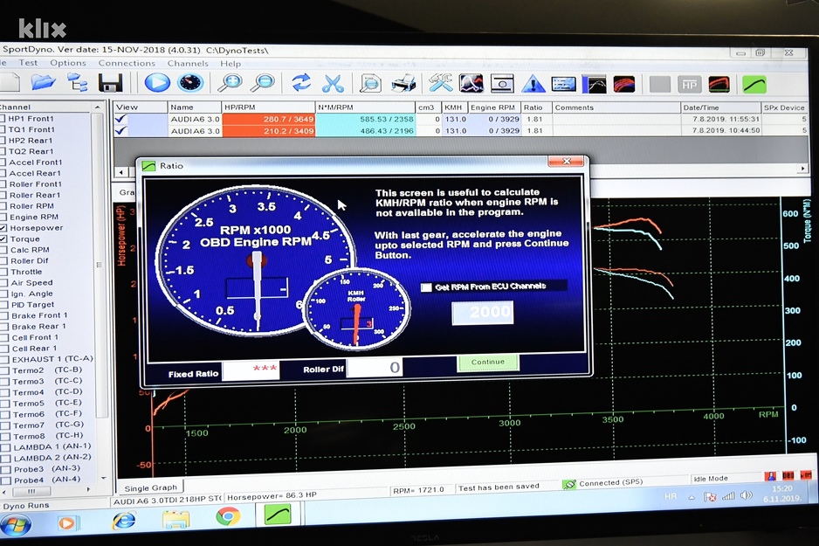Open the Help menu
The width and height of the screenshot is (819, 546).
click(x=231, y=64)
